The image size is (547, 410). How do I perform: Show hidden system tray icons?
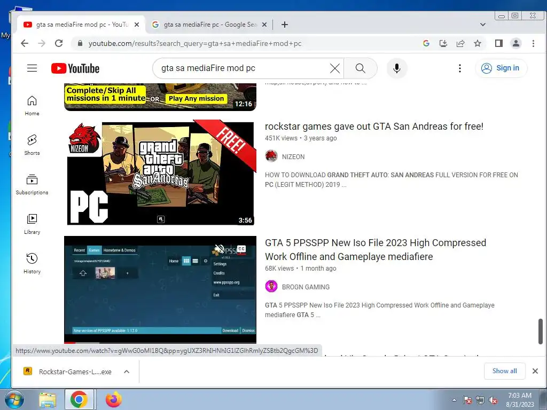(x=454, y=400)
